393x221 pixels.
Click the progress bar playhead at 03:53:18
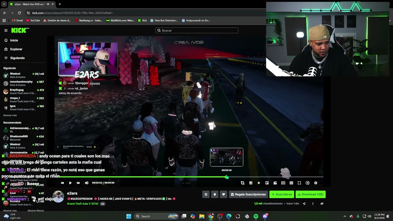[x=227, y=177]
